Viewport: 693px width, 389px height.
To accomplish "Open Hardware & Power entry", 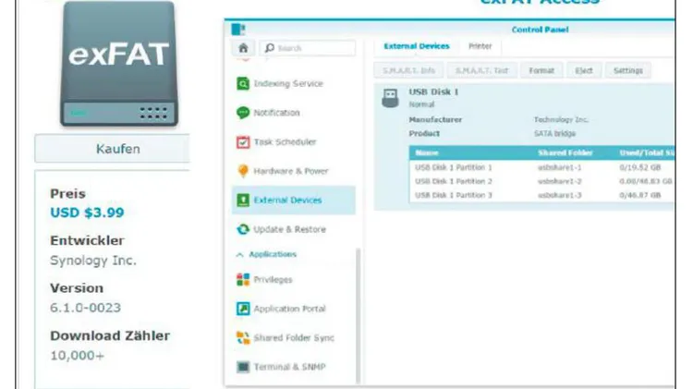I will (x=291, y=171).
